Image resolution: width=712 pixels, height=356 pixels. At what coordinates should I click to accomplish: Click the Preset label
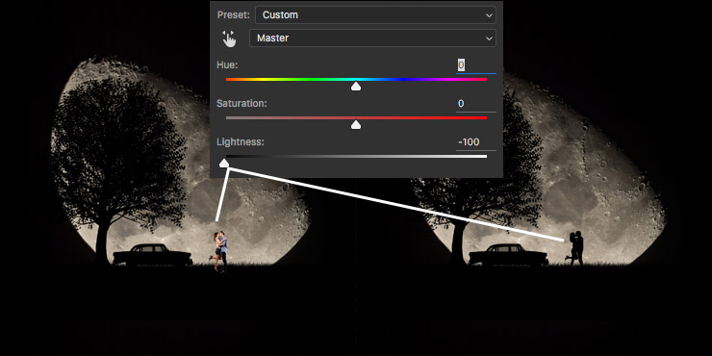[x=234, y=15]
